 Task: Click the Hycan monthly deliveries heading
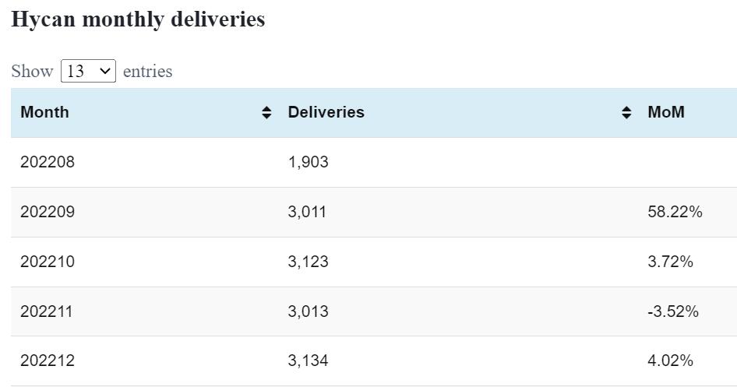point(138,19)
